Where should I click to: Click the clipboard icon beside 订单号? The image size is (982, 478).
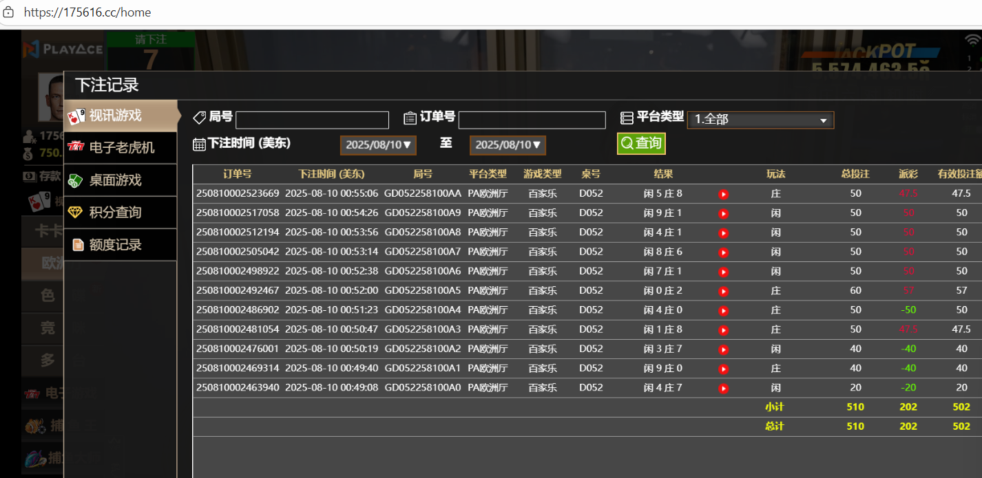[x=410, y=118]
